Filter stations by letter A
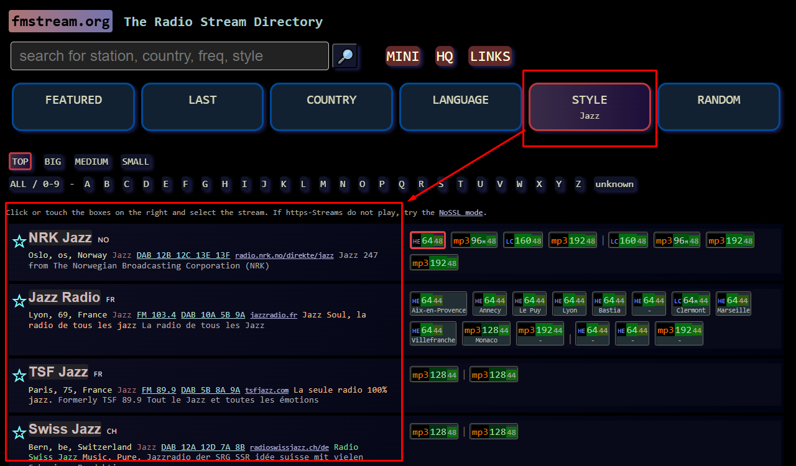Screen dimensions: 796x466 (x=88, y=184)
